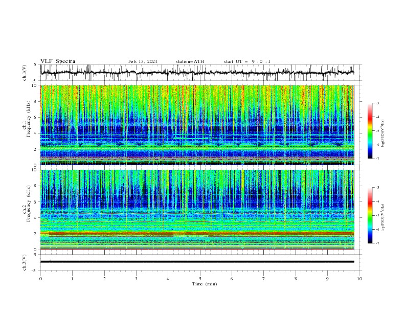Click the ch.2 PSD color bar

370,215
